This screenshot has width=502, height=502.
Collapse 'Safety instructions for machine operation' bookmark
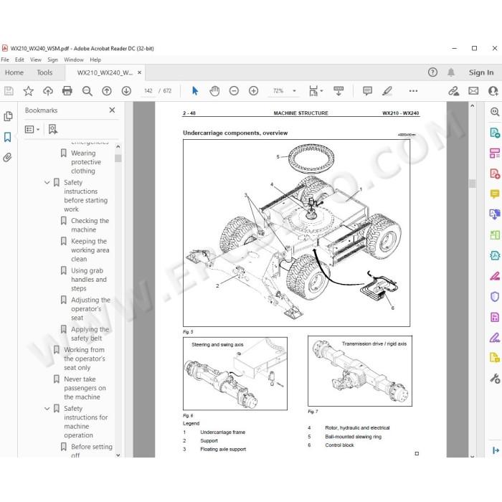(x=47, y=409)
